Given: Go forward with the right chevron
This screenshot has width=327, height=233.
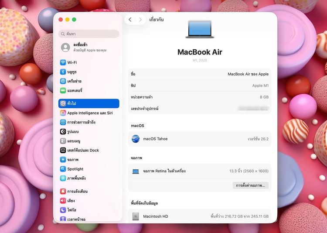Looking at the screenshot, I should pos(140,20).
